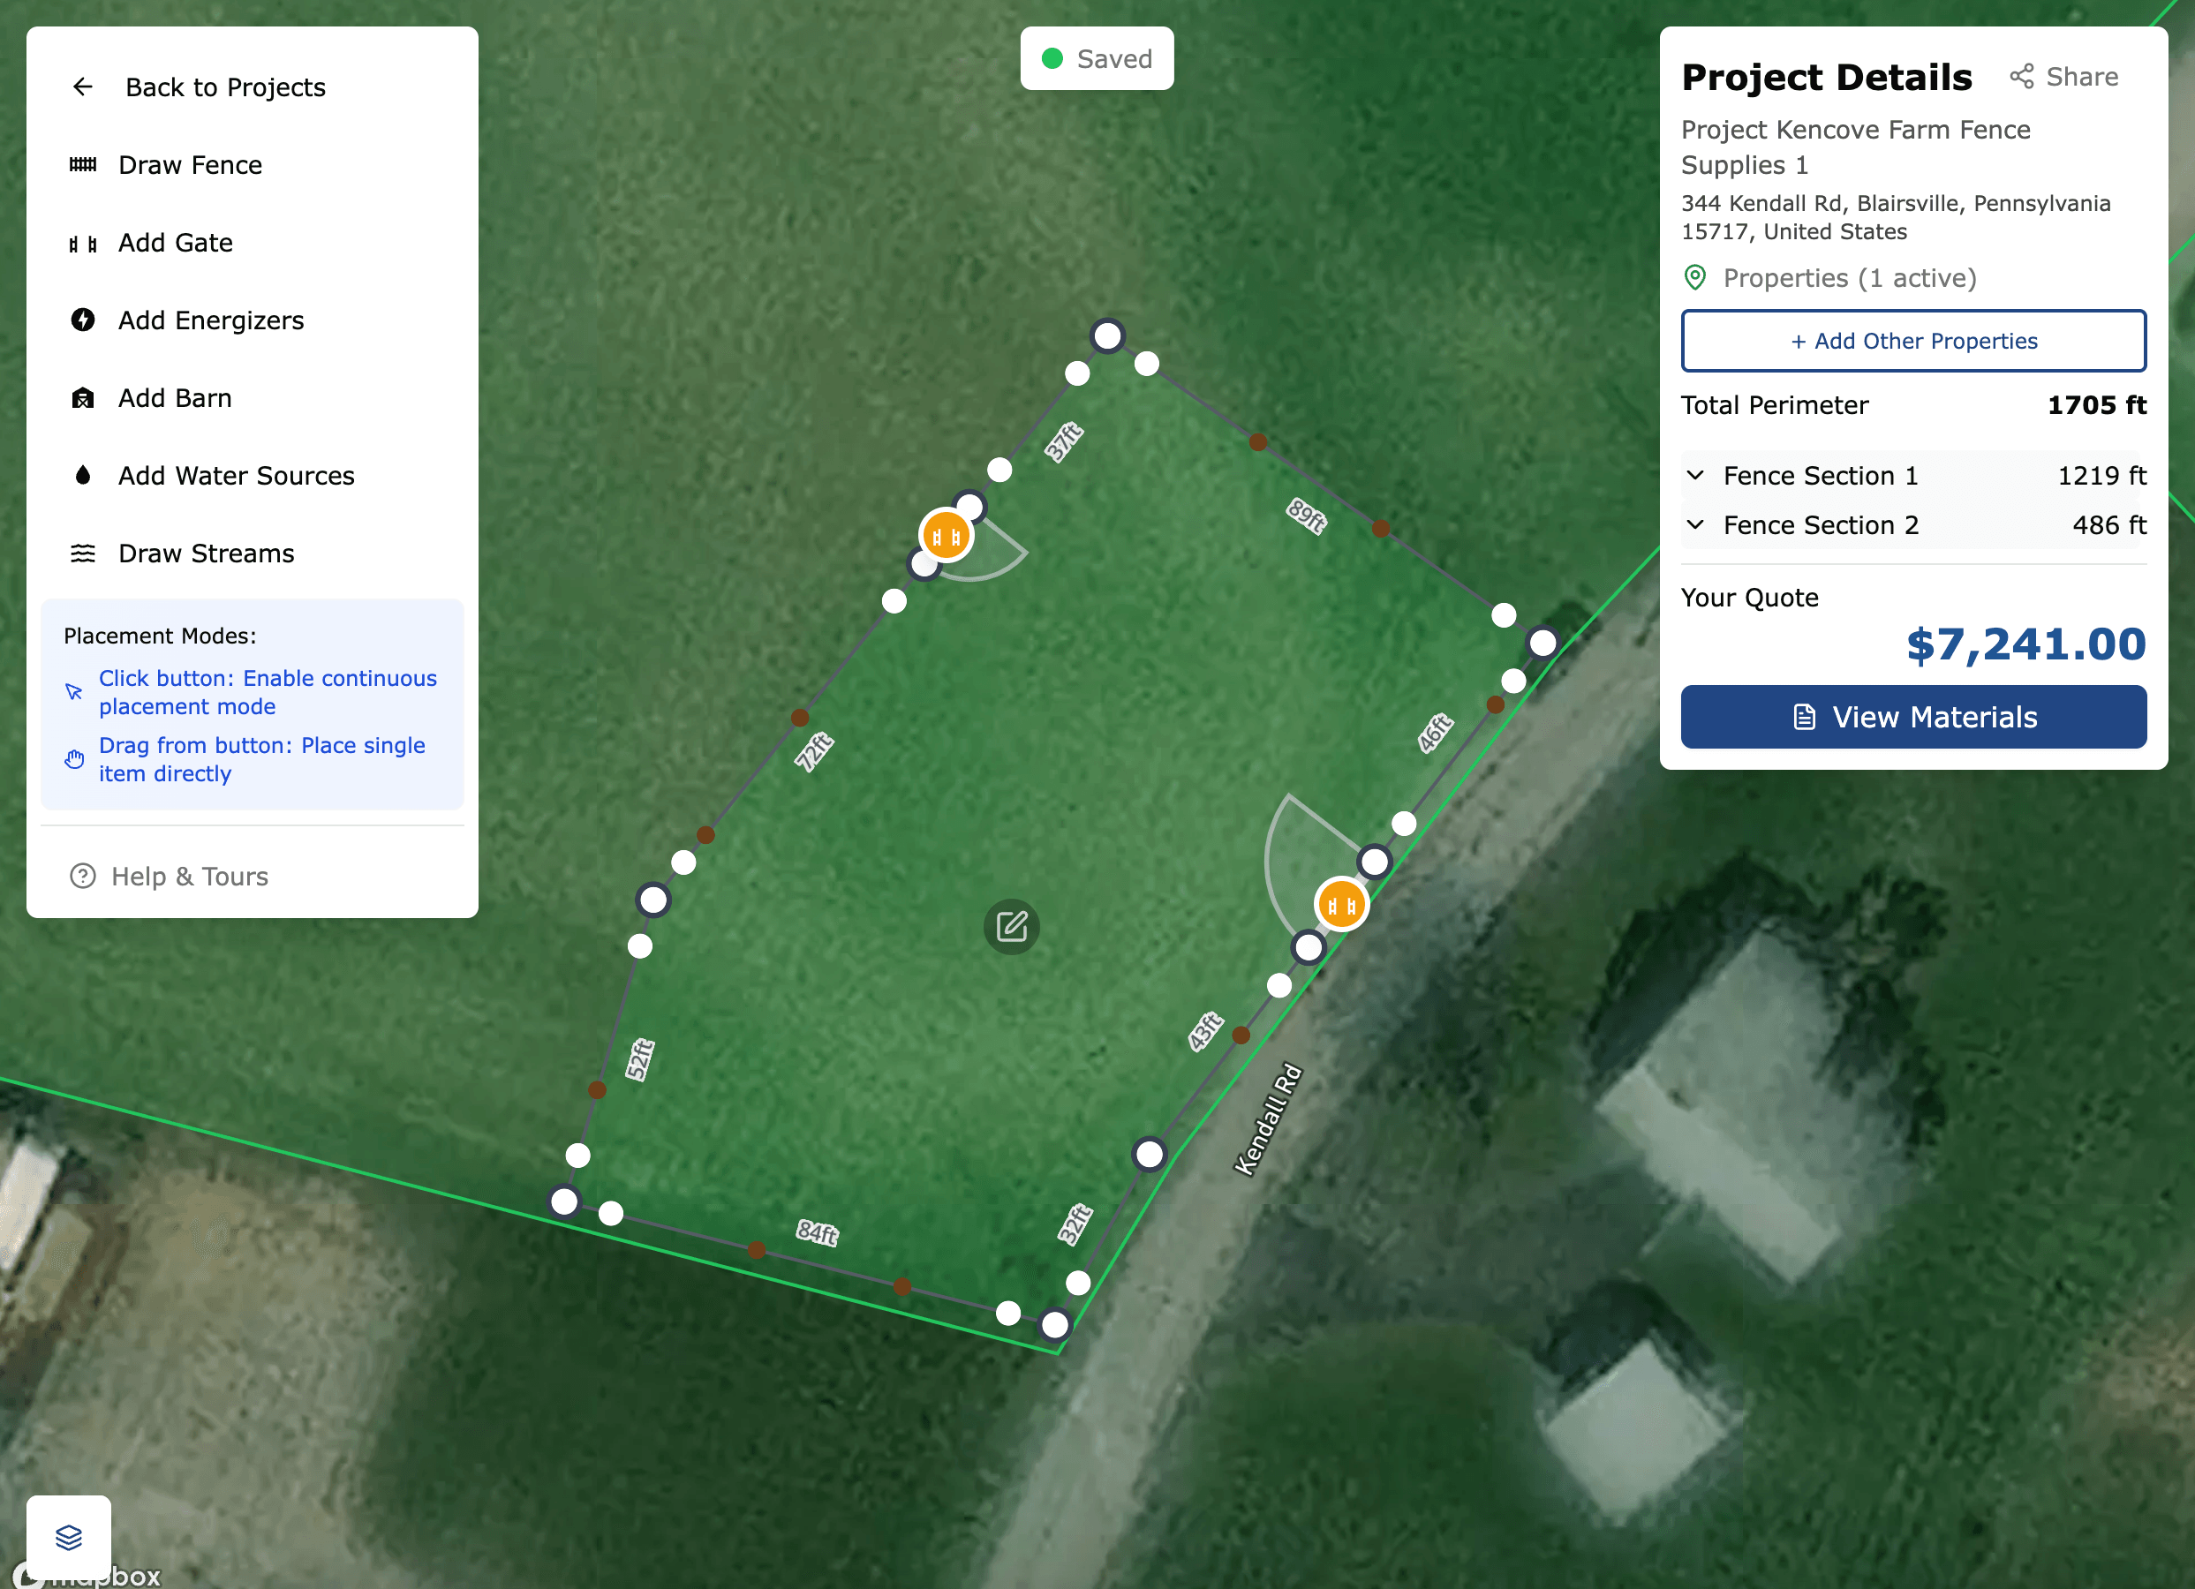Screen dimensions: 2195x1589
Task: Select the Draw Fence tool
Action: click(190, 165)
